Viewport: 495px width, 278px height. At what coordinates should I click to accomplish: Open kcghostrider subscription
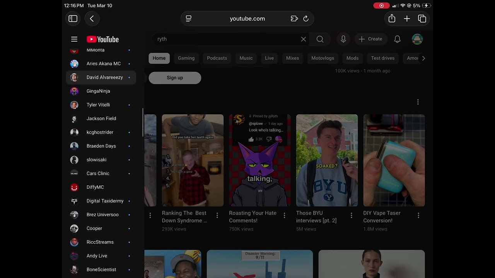(101, 132)
